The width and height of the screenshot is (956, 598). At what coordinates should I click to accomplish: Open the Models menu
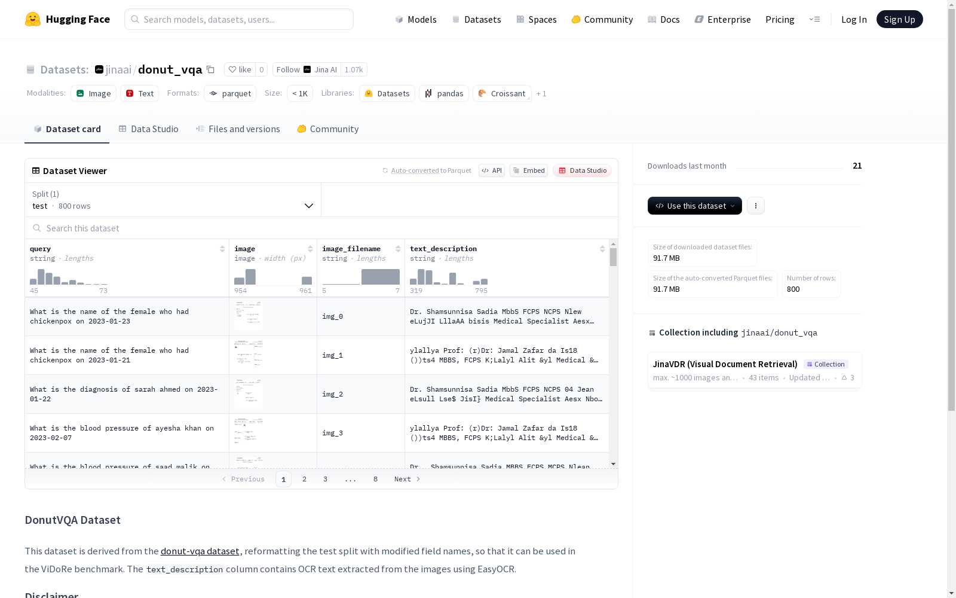(416, 19)
